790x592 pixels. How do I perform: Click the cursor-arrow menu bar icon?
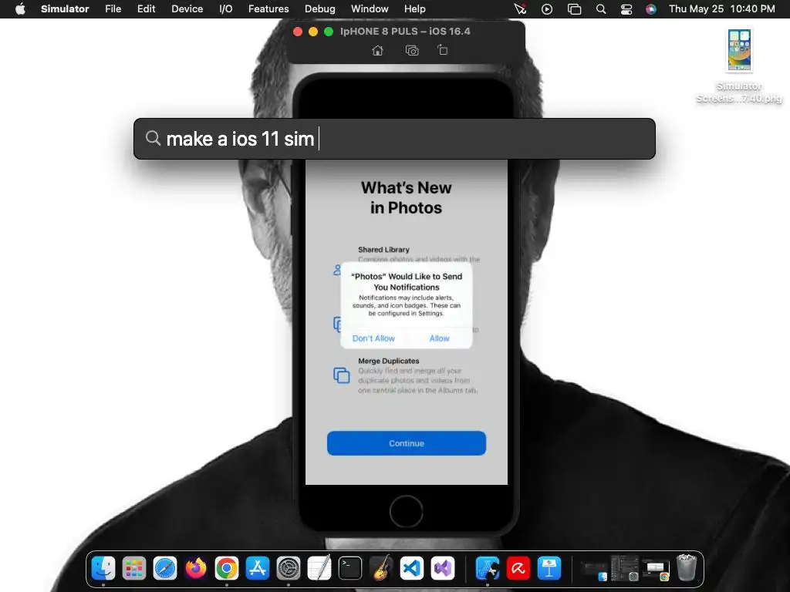point(519,9)
